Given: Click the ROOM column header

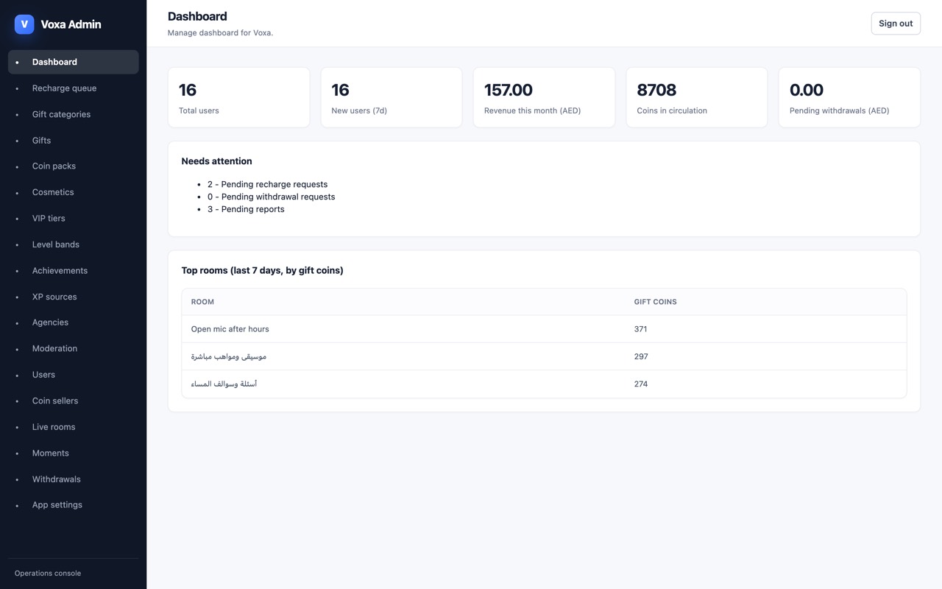Looking at the screenshot, I should [x=202, y=302].
